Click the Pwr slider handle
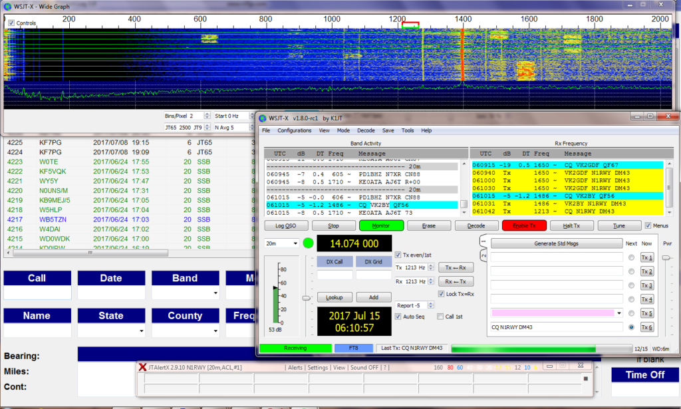 pyautogui.click(x=666, y=258)
